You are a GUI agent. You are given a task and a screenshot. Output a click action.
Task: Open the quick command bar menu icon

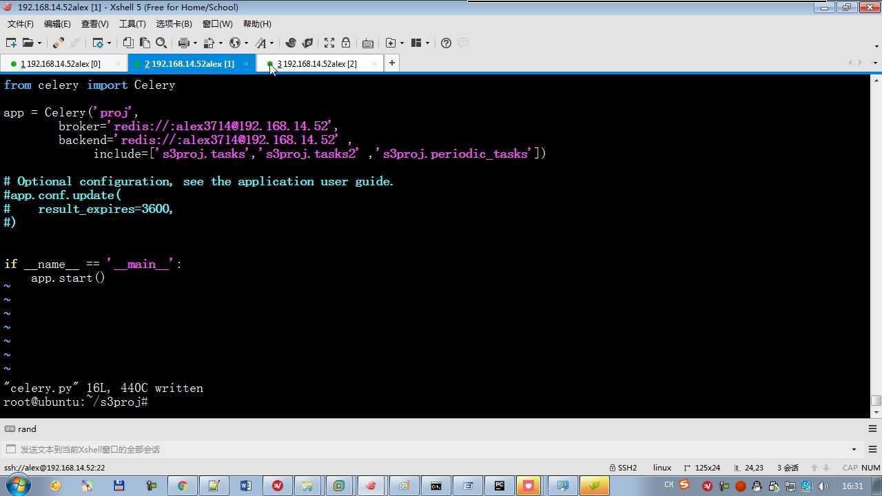coord(872,428)
